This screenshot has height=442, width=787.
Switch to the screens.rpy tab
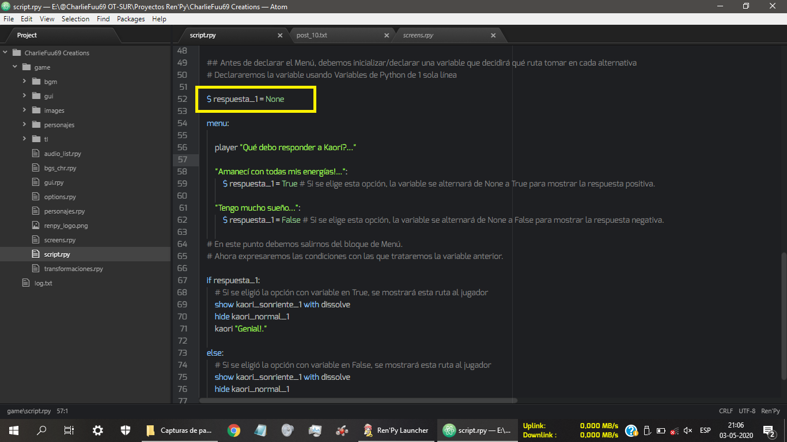click(x=418, y=36)
